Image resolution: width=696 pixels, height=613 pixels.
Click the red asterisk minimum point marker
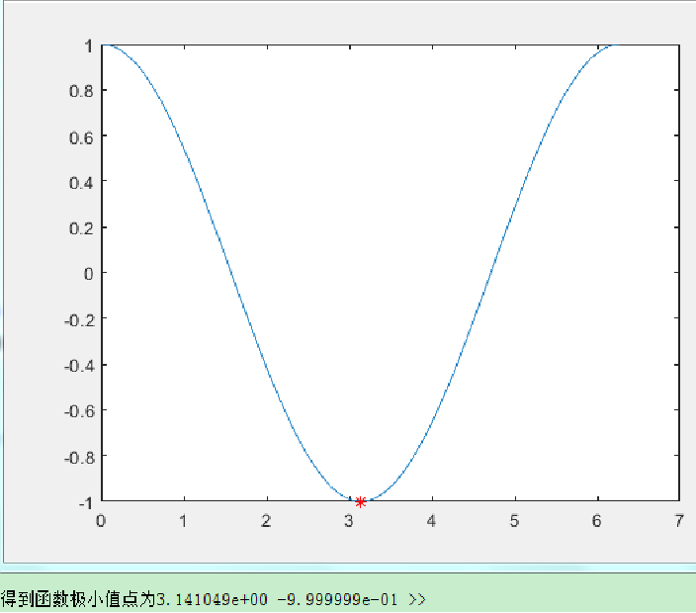click(x=361, y=502)
